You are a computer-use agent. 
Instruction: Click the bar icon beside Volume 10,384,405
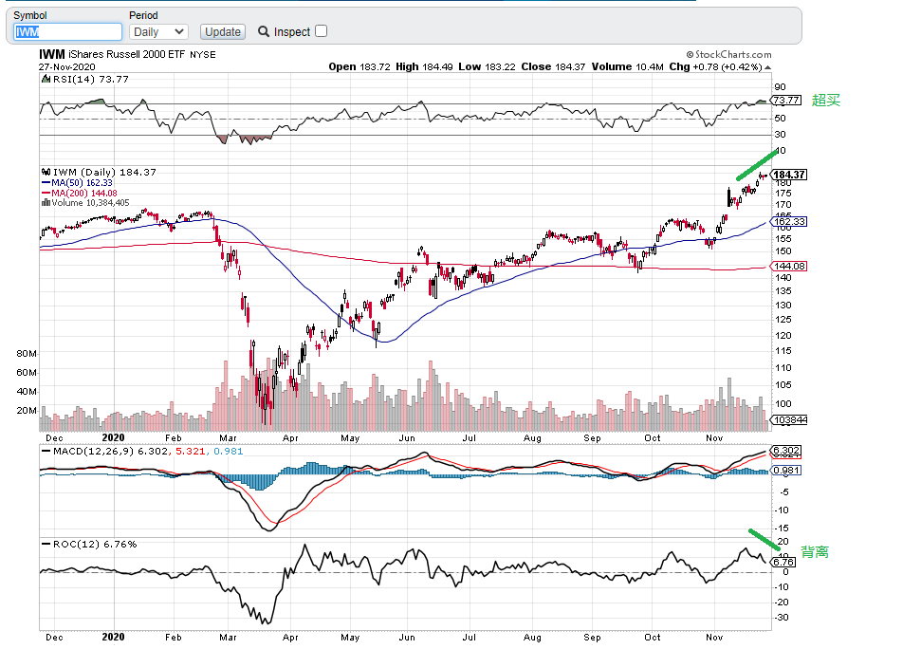point(46,203)
